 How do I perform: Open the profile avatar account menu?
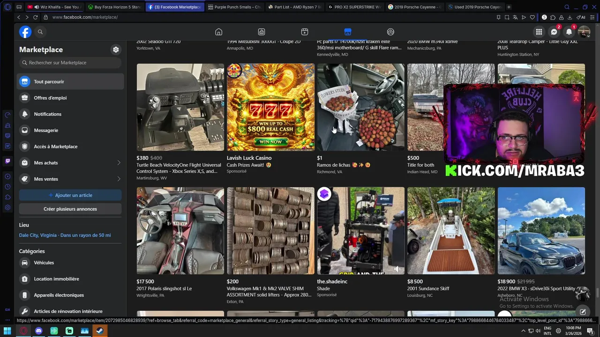(x=584, y=32)
